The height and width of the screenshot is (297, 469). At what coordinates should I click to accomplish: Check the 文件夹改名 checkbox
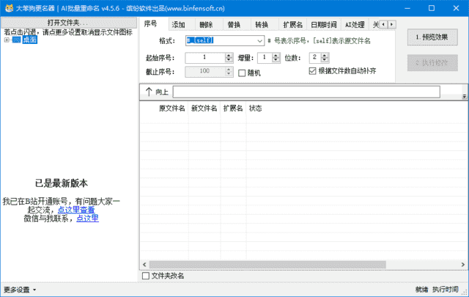click(x=146, y=276)
